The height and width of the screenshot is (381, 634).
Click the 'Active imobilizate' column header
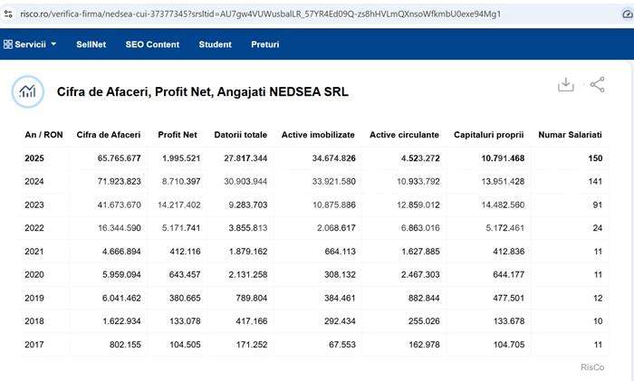tap(318, 135)
